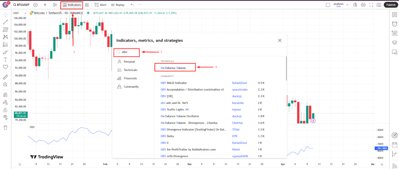The image size is (399, 169).
Task: Click the Publish button
Action: coord(390,5)
